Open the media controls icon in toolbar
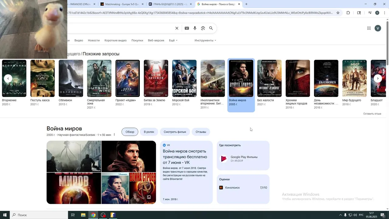Viewport: 389px width, 219px height. pyautogui.click(x=370, y=13)
